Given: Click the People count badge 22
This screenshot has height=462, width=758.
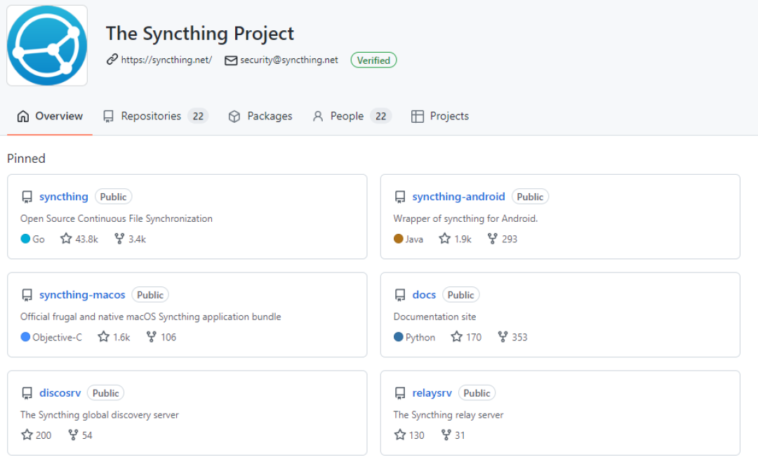Looking at the screenshot, I should pos(381,116).
